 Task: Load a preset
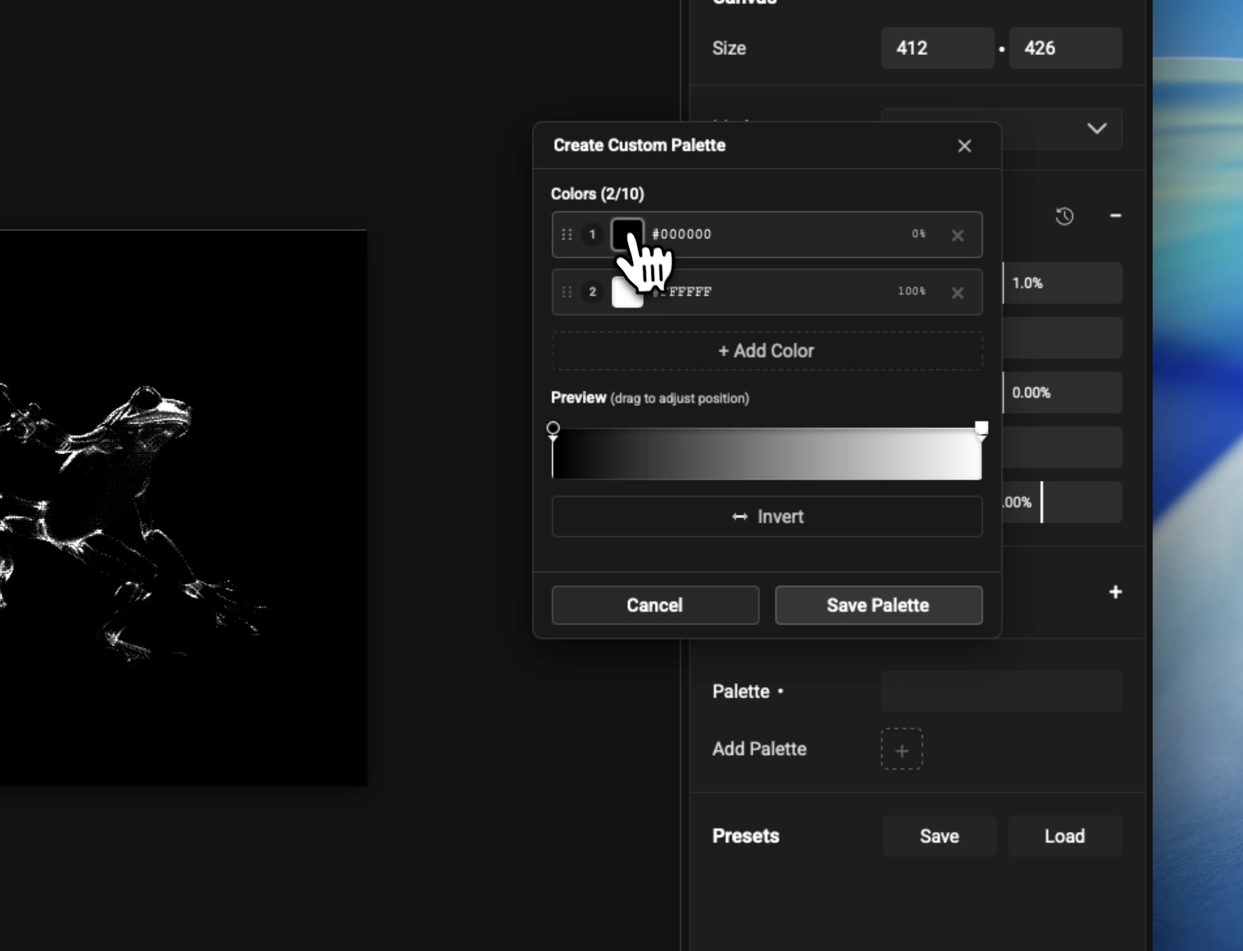point(1064,836)
